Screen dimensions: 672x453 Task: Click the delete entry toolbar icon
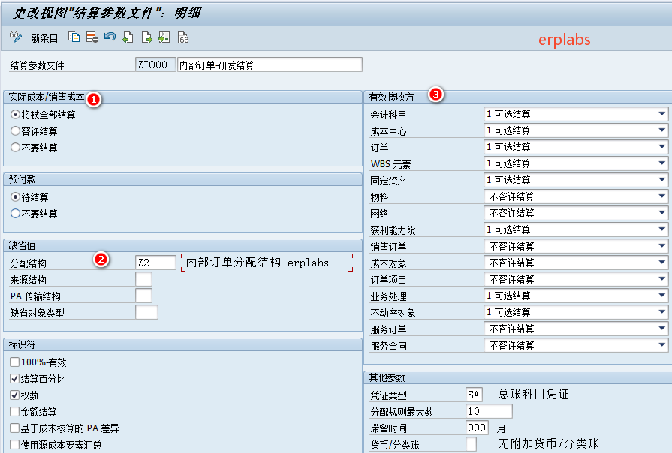[92, 37]
